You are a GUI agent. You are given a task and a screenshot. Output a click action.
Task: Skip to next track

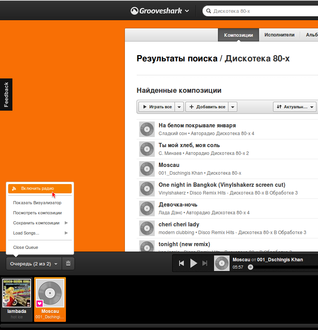click(205, 263)
